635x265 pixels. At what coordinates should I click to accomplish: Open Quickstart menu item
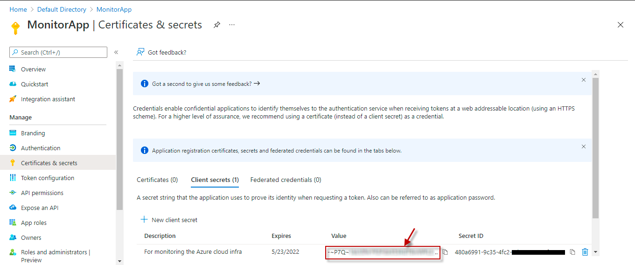coord(35,84)
